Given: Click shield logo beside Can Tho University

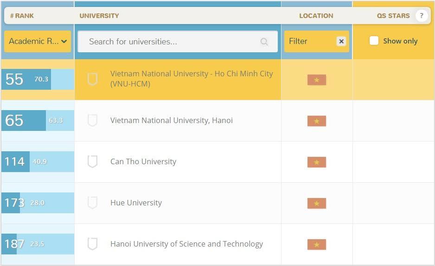Looking at the screenshot, I should [x=93, y=161].
